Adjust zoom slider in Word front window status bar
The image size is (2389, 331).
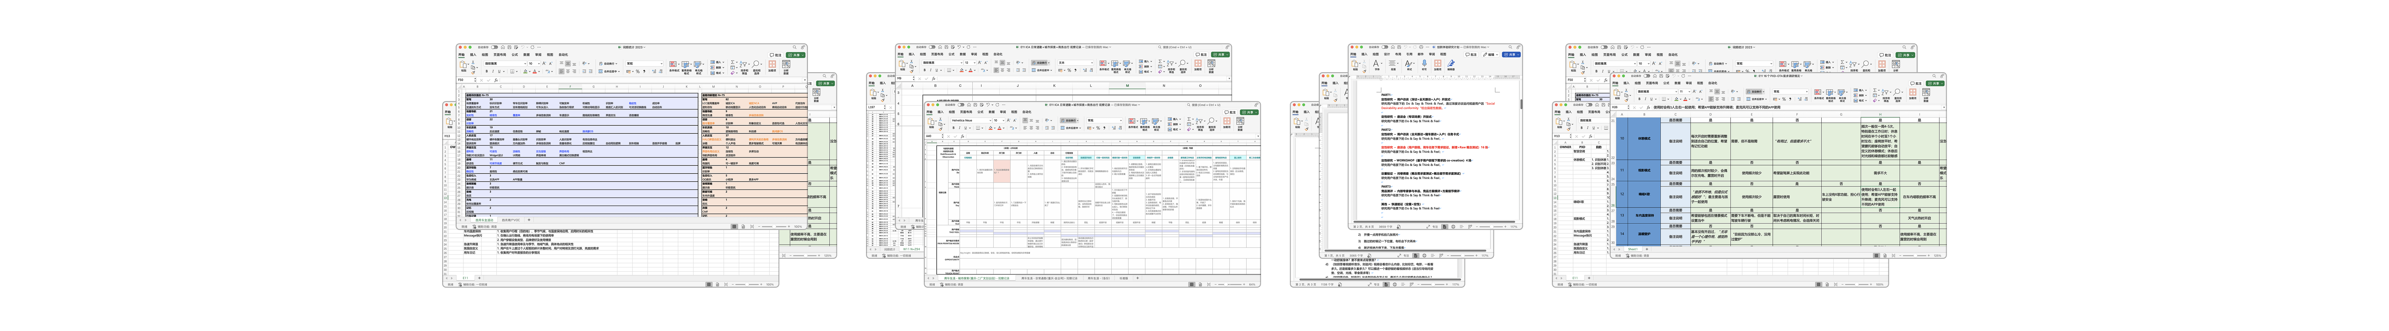tap(1491, 227)
